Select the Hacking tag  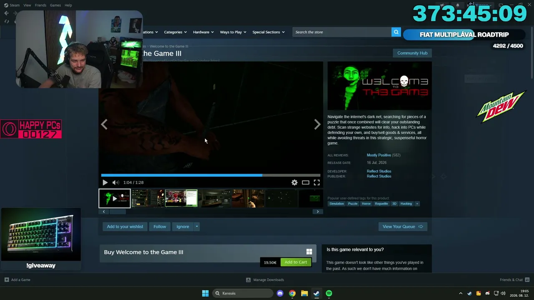pyautogui.click(x=406, y=204)
